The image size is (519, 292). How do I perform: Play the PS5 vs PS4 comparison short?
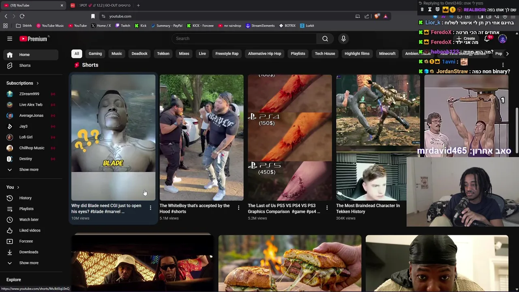tap(290, 137)
